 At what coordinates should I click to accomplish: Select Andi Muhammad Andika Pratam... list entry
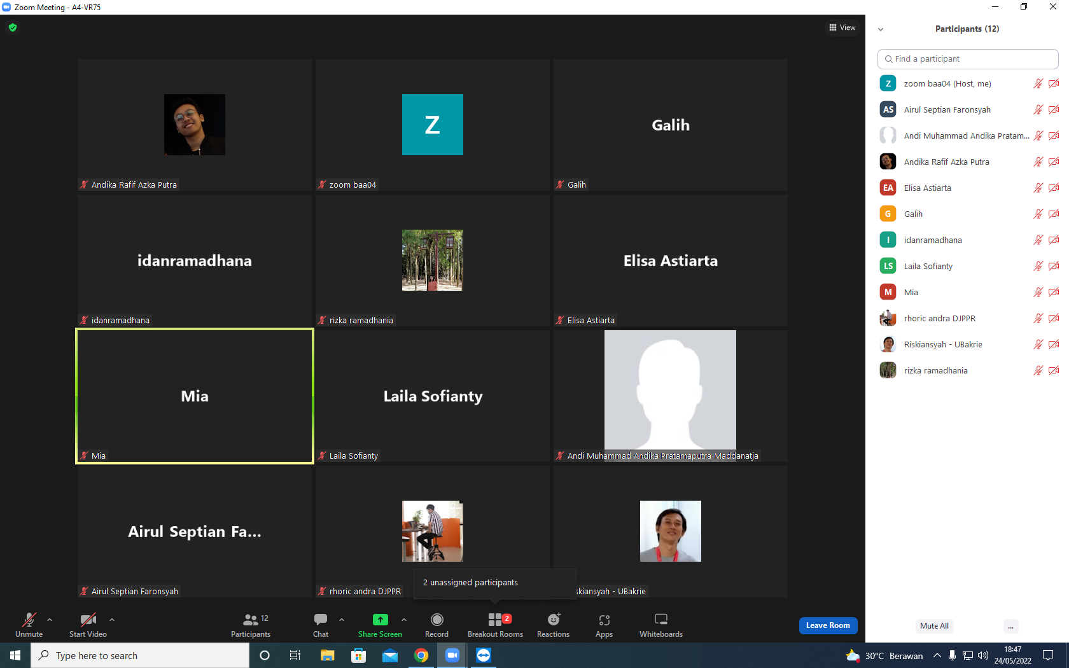[x=967, y=136]
